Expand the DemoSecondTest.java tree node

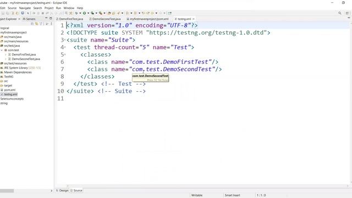click(x=5, y=59)
